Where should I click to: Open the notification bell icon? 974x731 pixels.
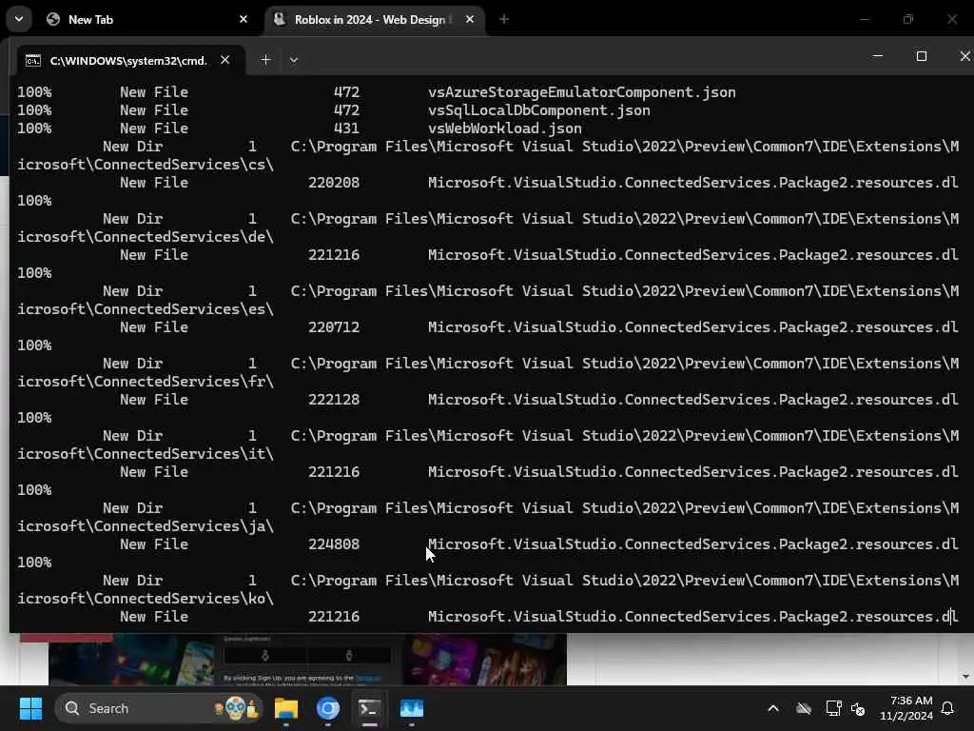(x=947, y=708)
